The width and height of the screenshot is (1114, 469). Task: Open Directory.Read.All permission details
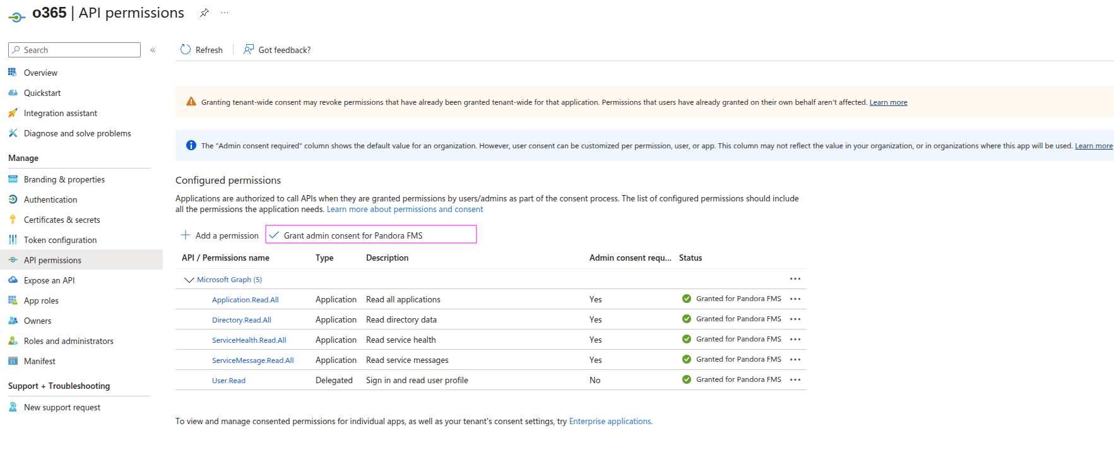tap(242, 320)
